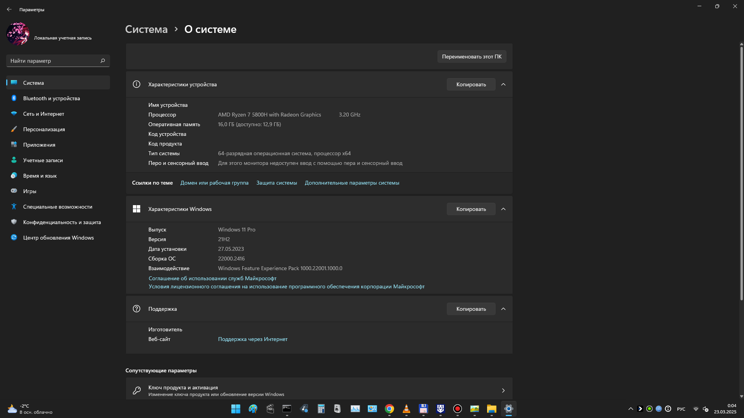The width and height of the screenshot is (744, 418).
Task: Click the device info circle icon
Action: 136,84
